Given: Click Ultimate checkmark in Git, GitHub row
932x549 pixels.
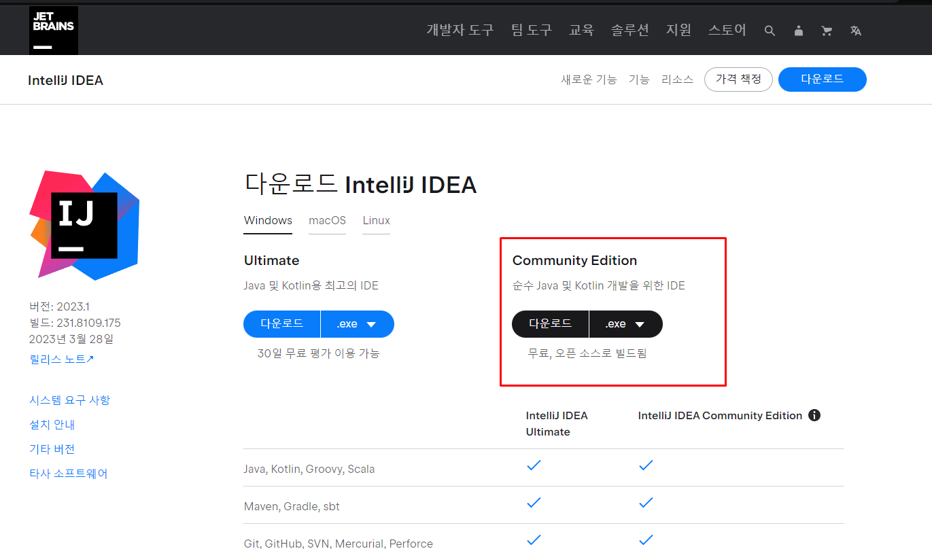Looking at the screenshot, I should click(x=534, y=540).
